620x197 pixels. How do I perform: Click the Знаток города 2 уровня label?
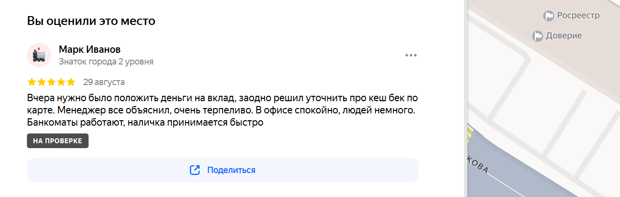pyautogui.click(x=106, y=62)
